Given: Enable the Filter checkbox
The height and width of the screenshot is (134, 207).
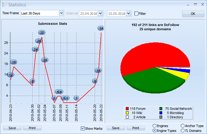Looking at the screenshot, I should pos(136,13).
